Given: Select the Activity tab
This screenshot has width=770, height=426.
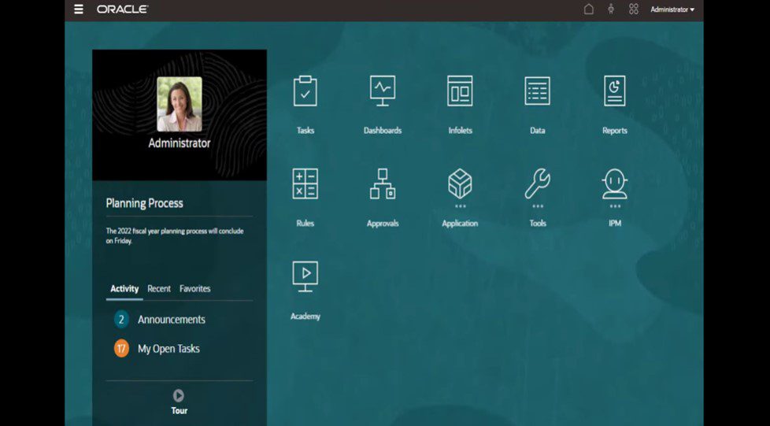Looking at the screenshot, I should pos(124,289).
